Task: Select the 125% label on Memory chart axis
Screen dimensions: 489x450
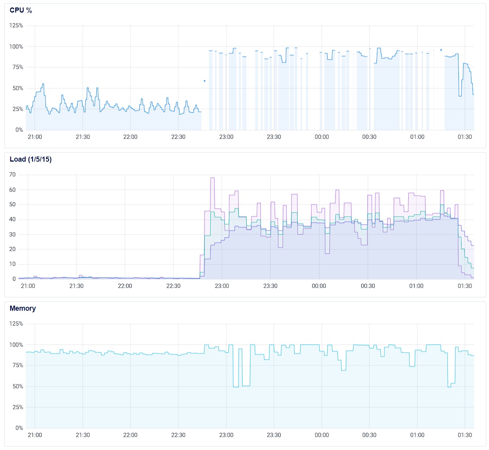Action: [x=16, y=324]
